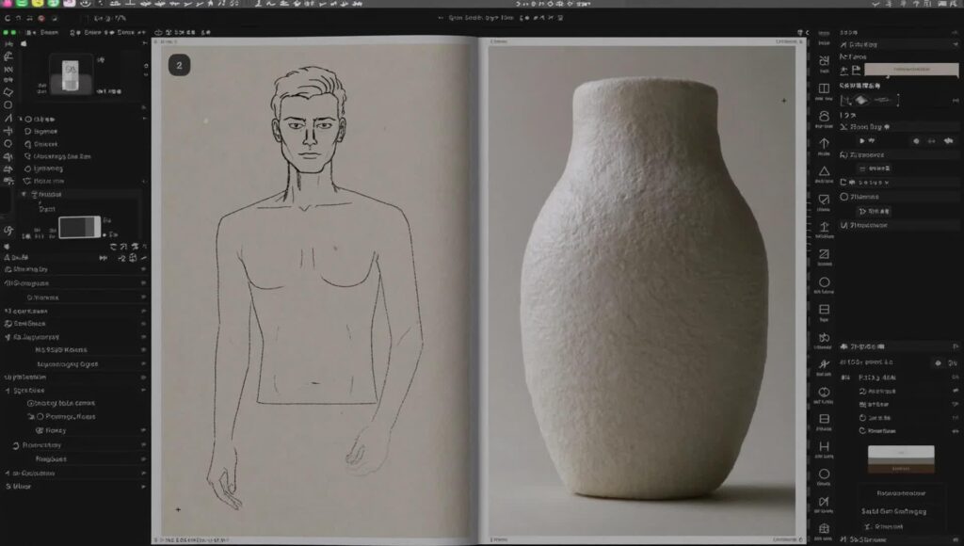Click the smiley face icon in menu bar

84,4
